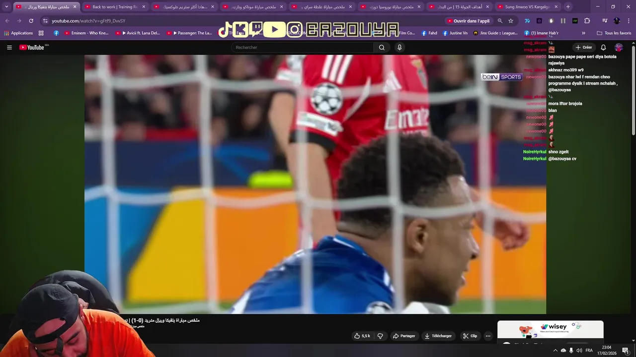The width and height of the screenshot is (636, 357).
Task: Open the Facebook icon bookmark next to Applications
Action: click(x=56, y=33)
